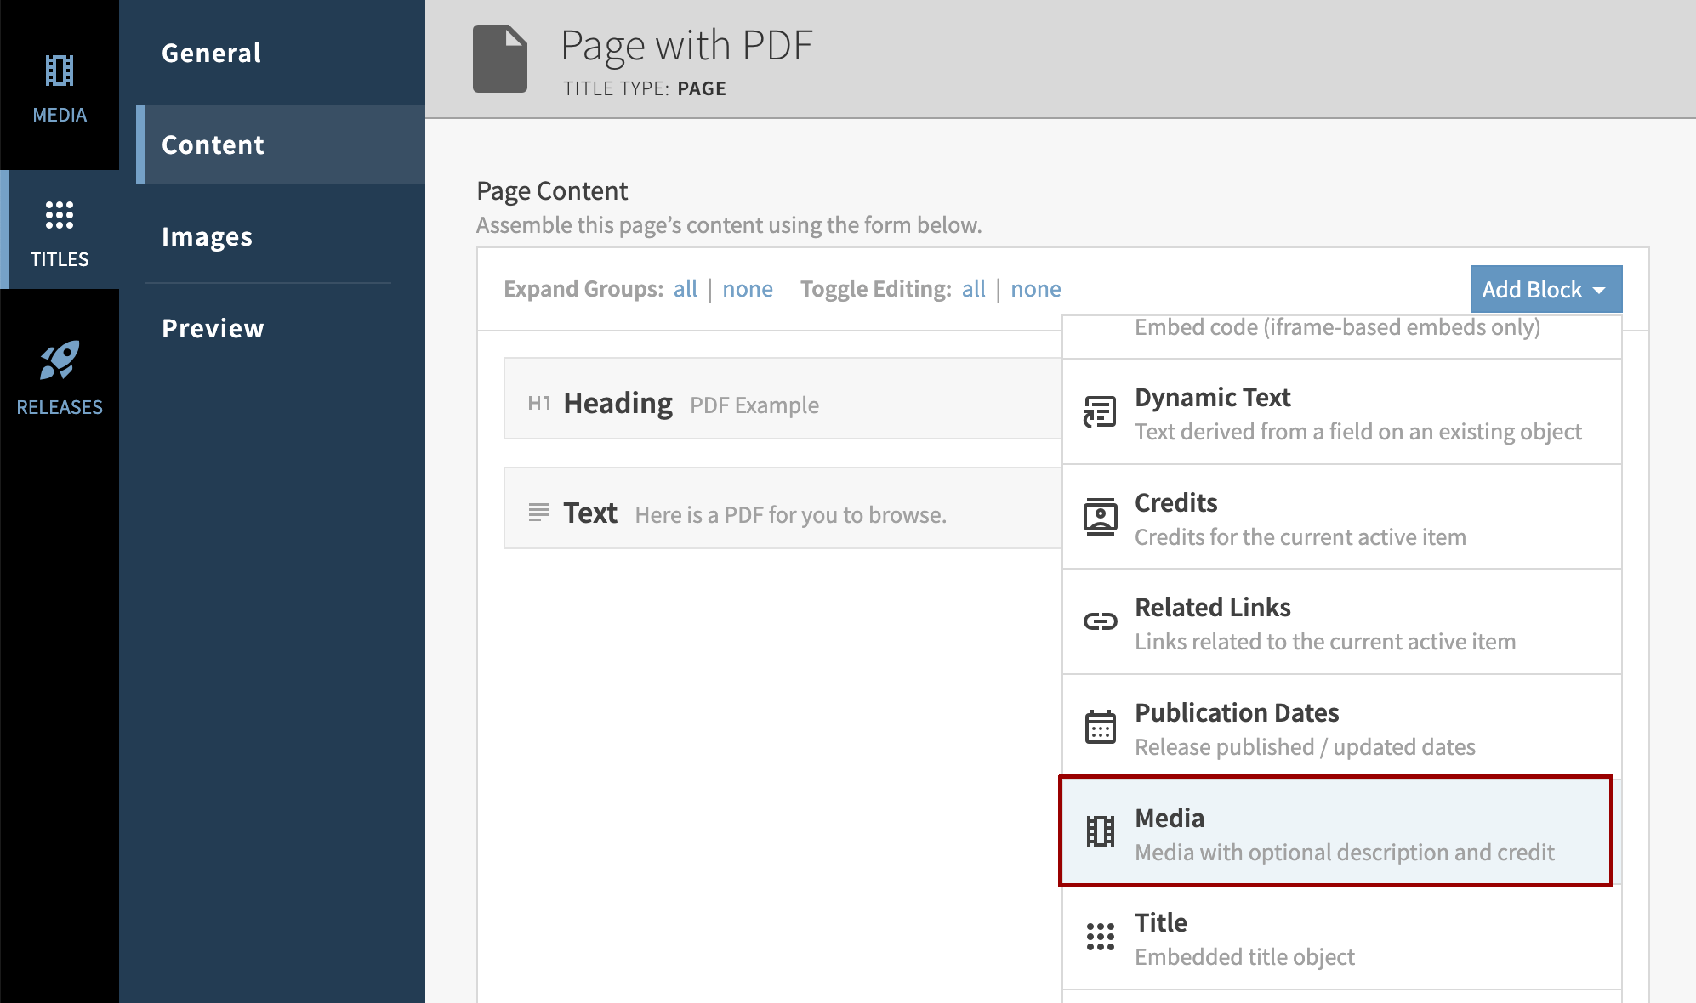The image size is (1696, 1003).
Task: Switch to the General tab
Action: tap(212, 53)
